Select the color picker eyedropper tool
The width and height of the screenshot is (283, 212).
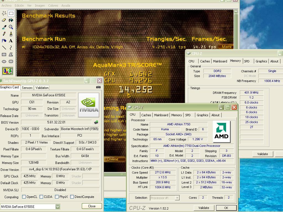pyautogui.click(x=4, y=27)
